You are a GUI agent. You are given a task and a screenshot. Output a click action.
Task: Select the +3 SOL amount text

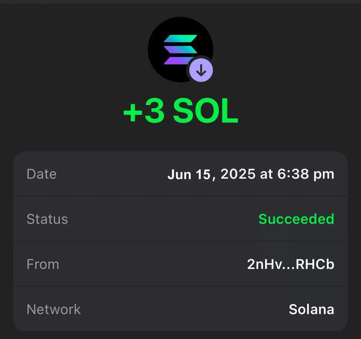click(x=181, y=111)
